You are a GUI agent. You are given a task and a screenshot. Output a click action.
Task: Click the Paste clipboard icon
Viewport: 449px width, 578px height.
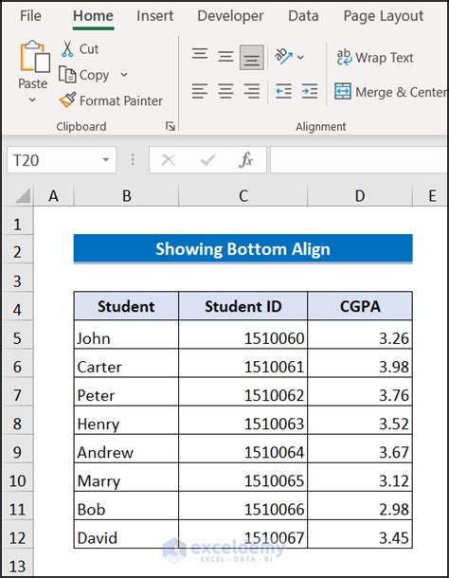[x=35, y=57]
